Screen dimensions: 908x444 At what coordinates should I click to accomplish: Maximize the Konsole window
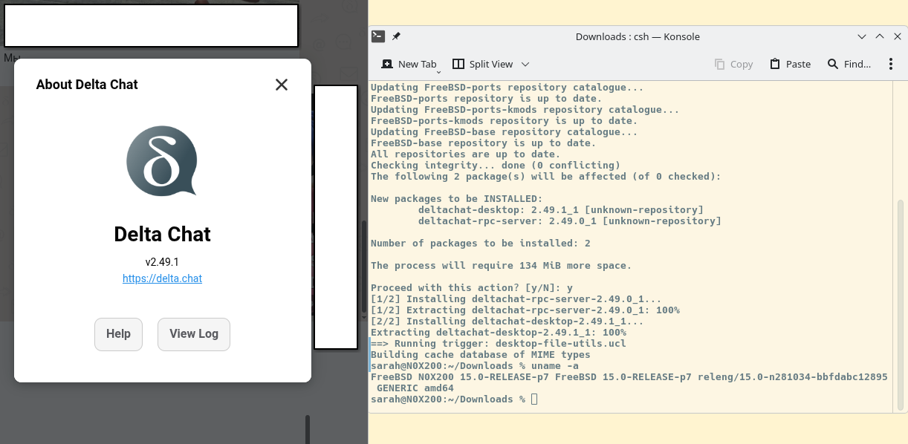point(880,36)
